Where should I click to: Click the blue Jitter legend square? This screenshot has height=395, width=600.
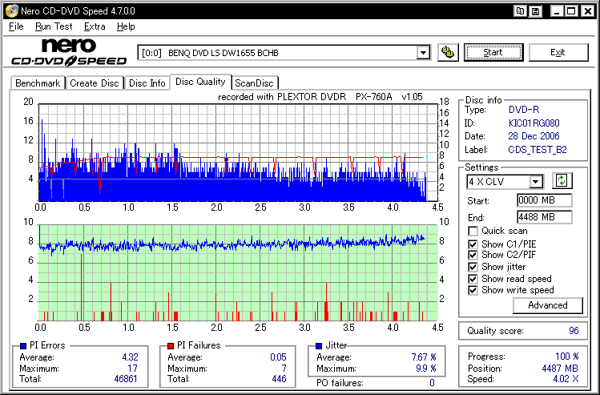320,345
